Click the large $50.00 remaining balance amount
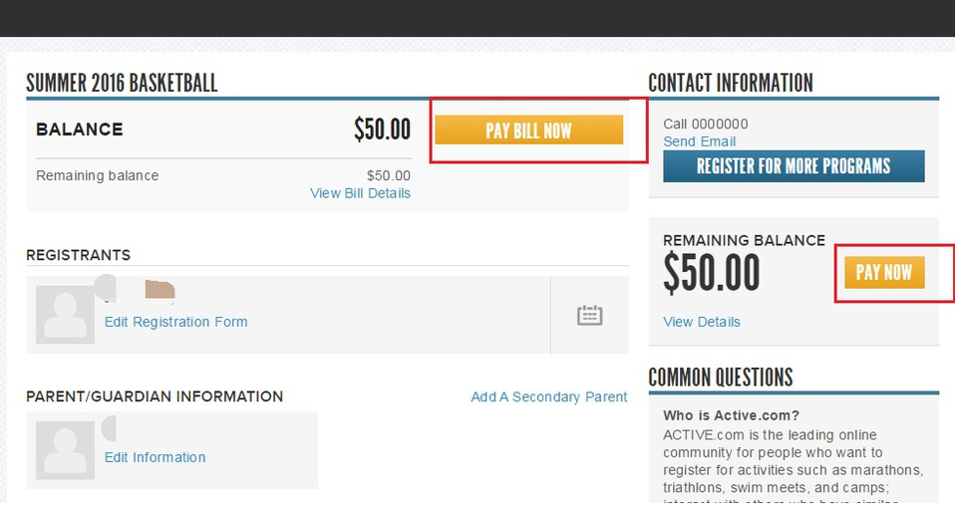The height and width of the screenshot is (522, 961). [712, 274]
